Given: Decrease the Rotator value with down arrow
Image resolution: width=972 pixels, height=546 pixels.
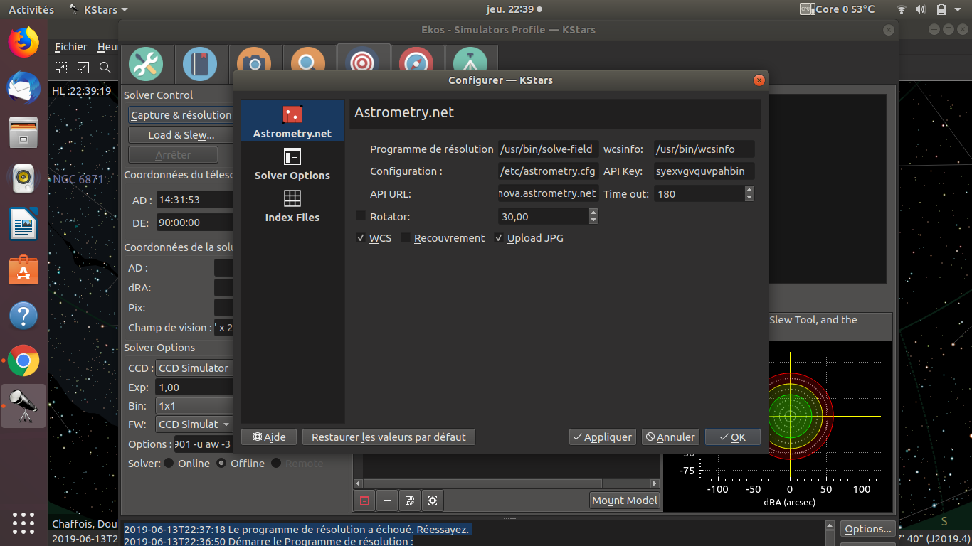Looking at the screenshot, I should coord(594,220).
